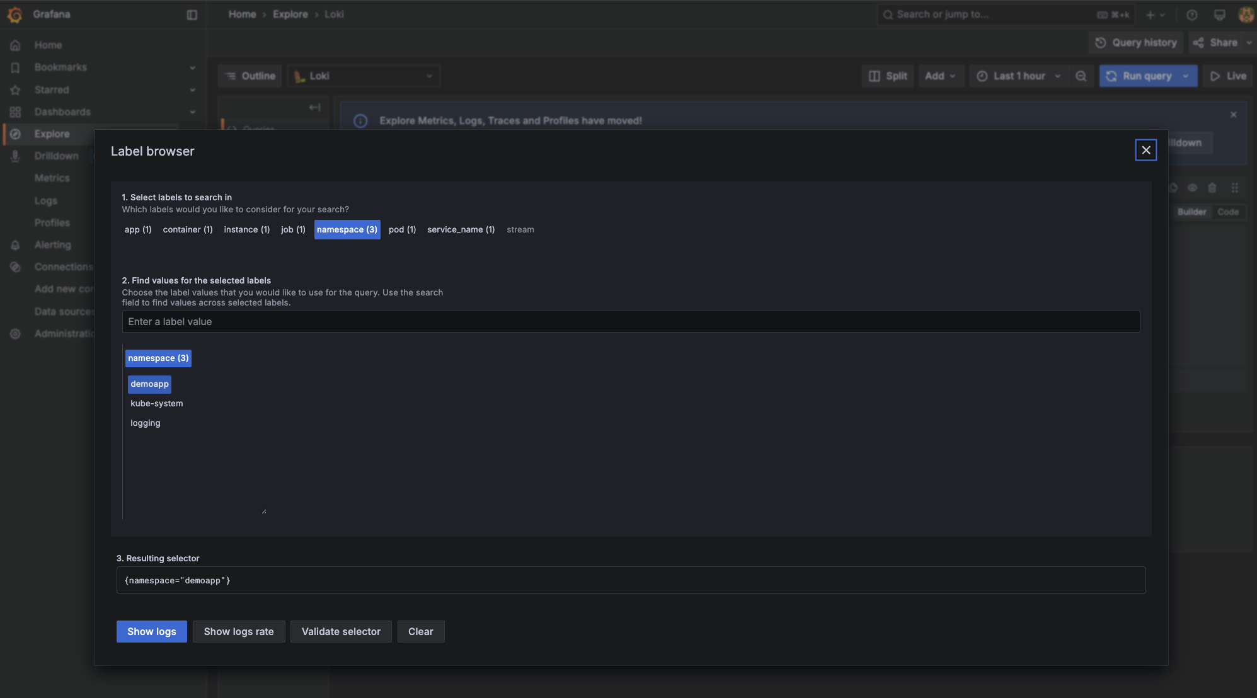Click the Enter a label value field
The width and height of the screenshot is (1257, 698).
630,321
